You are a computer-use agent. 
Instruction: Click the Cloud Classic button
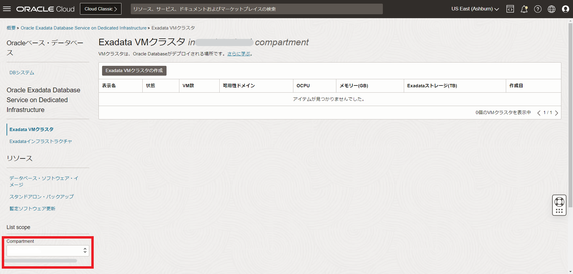click(101, 9)
